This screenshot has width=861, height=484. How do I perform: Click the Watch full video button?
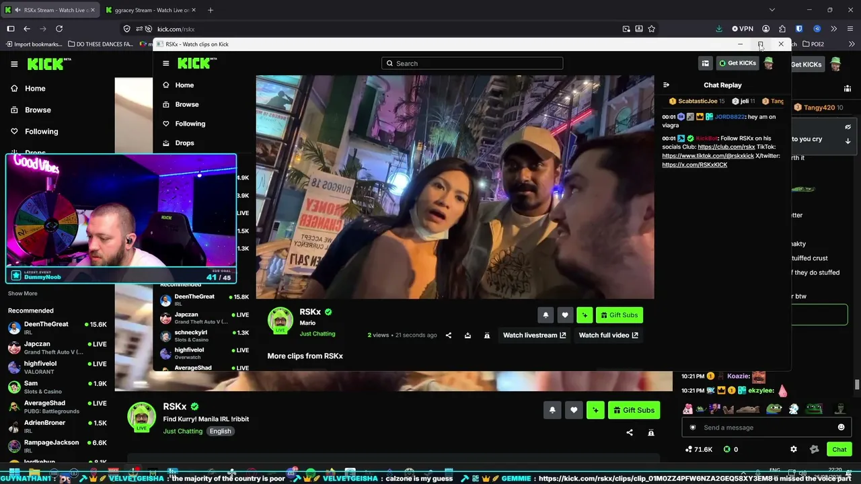pyautogui.click(x=609, y=335)
